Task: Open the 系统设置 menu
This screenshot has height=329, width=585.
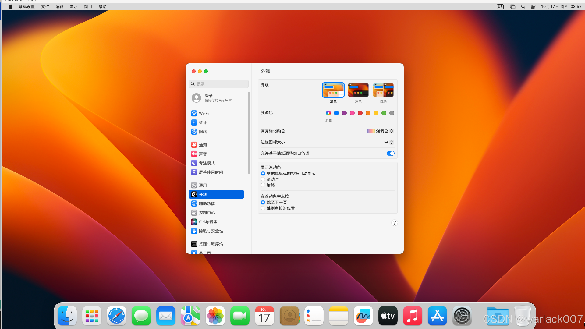Action: point(27,7)
